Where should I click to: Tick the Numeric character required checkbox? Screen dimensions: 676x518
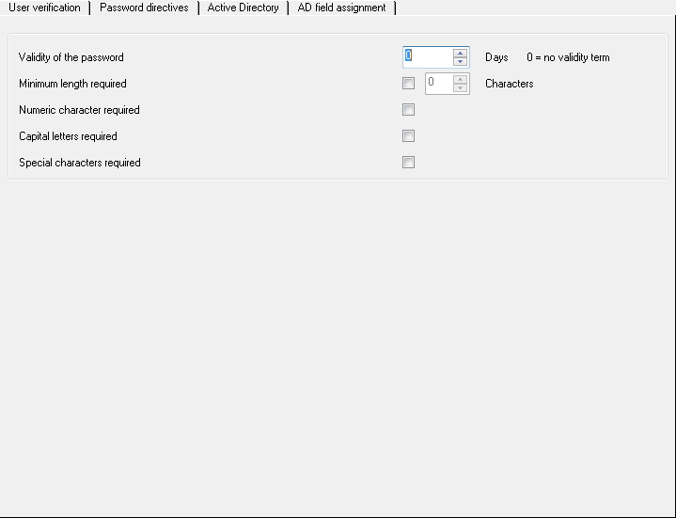(x=408, y=109)
